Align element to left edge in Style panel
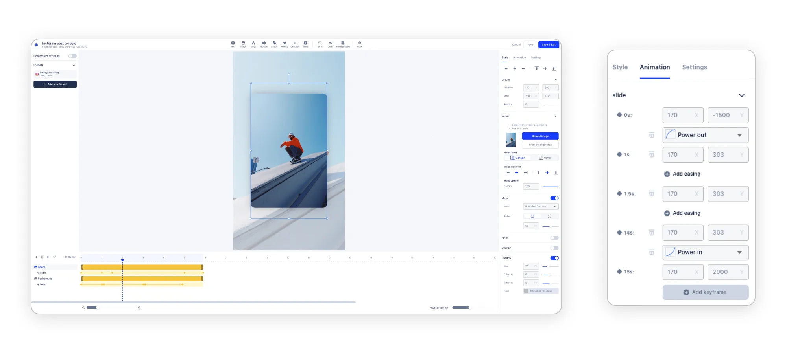787x356 pixels. tap(506, 69)
